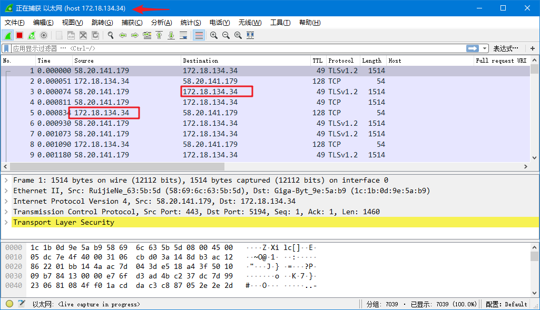Image resolution: width=540 pixels, height=310 pixels.
Task: Toggle packet list colorize rules
Action: coord(199,35)
